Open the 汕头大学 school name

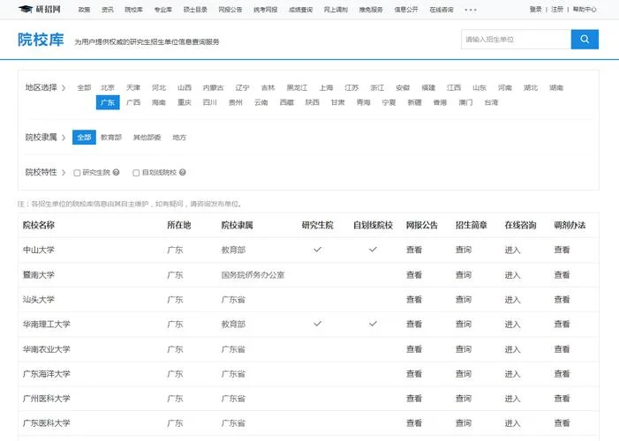click(39, 299)
